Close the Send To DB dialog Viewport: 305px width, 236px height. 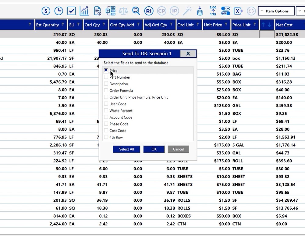[188, 54]
